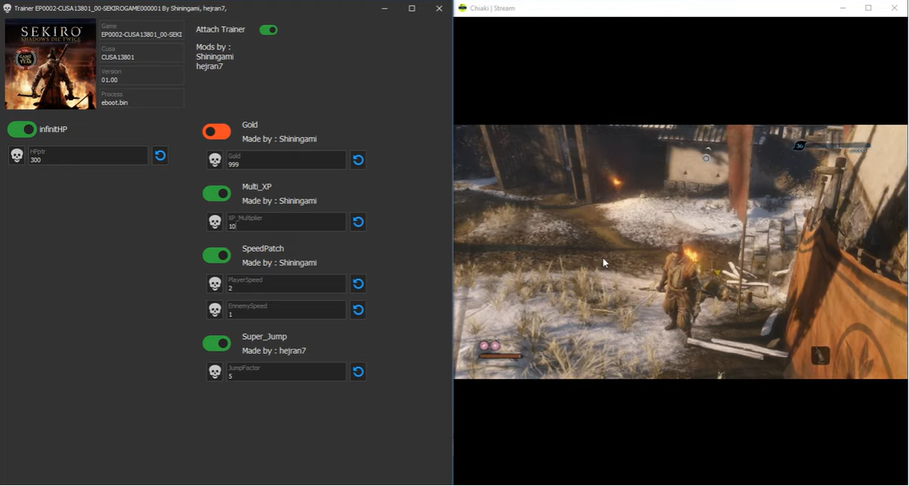The width and height of the screenshot is (909, 486).
Task: Reset the XP_Multiplier value
Action: [358, 222]
